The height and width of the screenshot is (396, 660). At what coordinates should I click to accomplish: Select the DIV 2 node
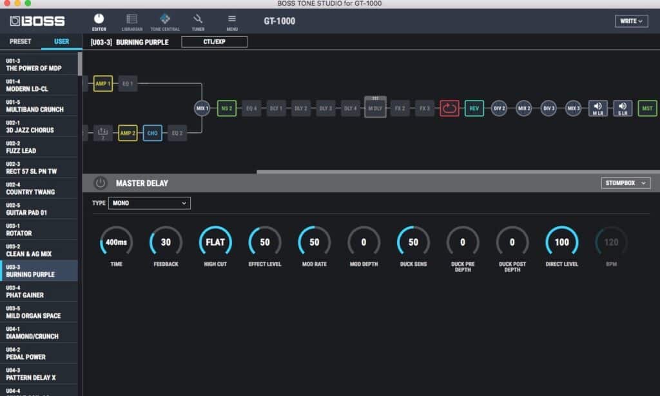(499, 108)
